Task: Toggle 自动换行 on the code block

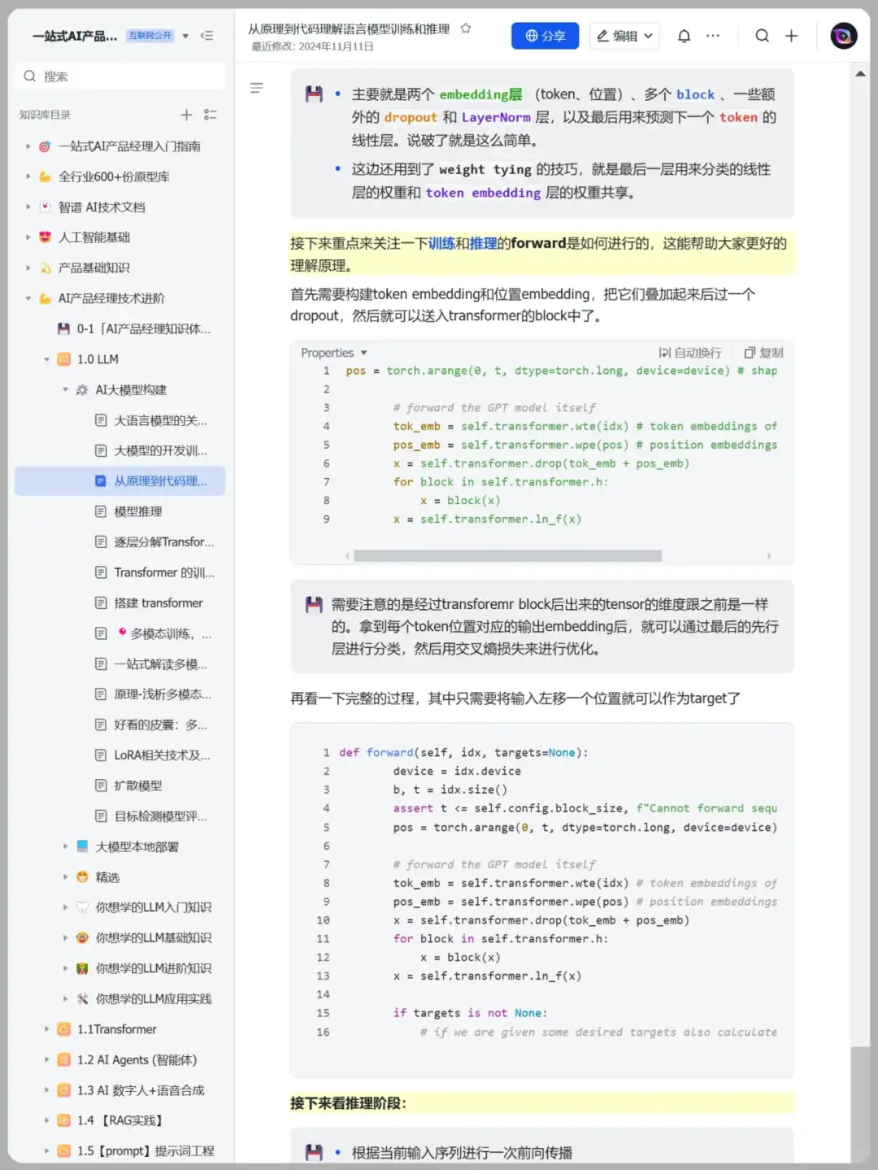Action: tap(690, 352)
